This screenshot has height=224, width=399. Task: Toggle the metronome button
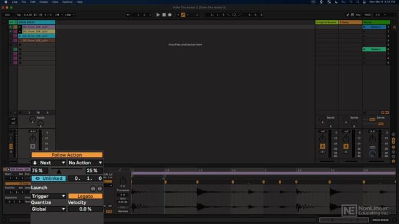click(57, 15)
